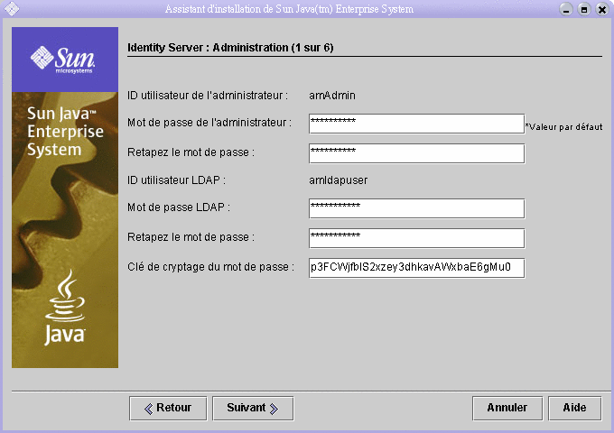The height and width of the screenshot is (433, 614).
Task: Click the installer window title text
Action: click(289, 9)
